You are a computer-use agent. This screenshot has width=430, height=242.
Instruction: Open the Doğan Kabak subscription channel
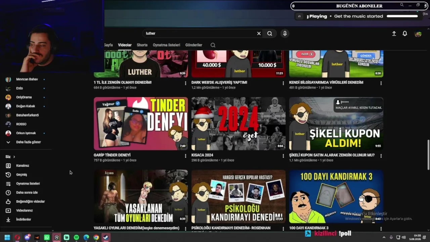[26, 106]
